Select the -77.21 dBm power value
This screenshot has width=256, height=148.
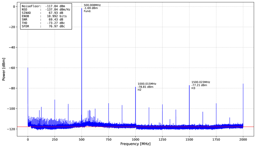click(199, 85)
